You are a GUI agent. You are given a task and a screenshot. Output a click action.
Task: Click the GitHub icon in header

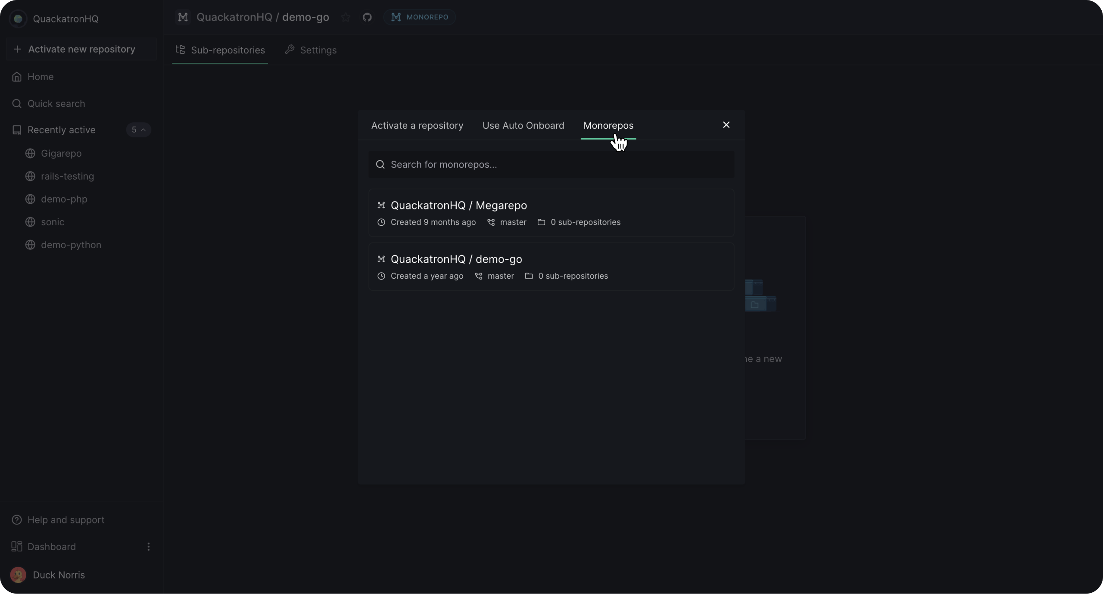click(367, 17)
